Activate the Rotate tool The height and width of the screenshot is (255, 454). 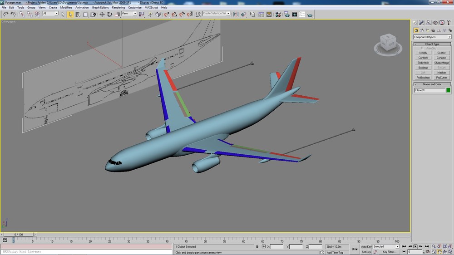pyautogui.click(x=109, y=14)
